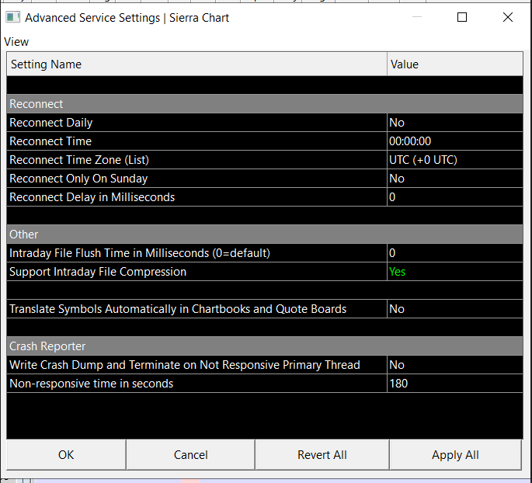
Task: Open the View menu
Action: coord(16,42)
